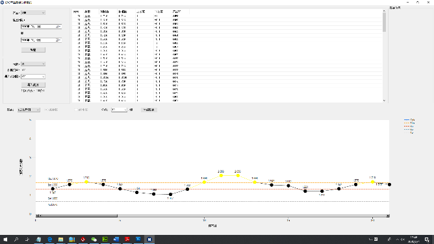Click the generate chart button beside group size
Viewport: 434px width, 244px height.
149,110
